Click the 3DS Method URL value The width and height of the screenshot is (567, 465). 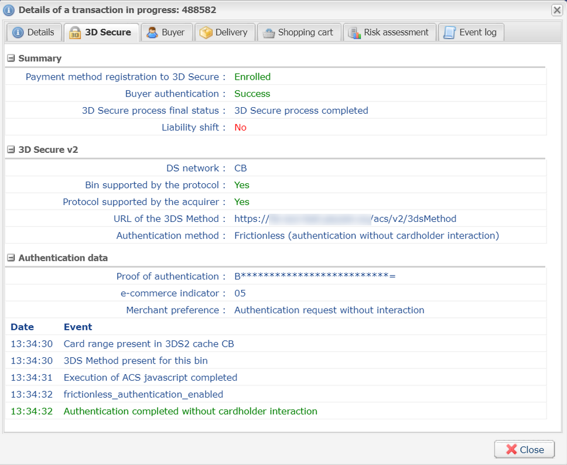[x=345, y=219]
